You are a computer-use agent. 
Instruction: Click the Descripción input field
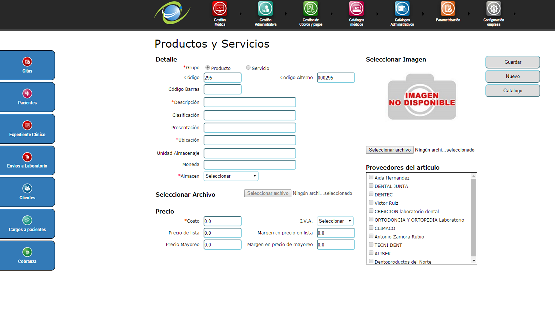250,102
